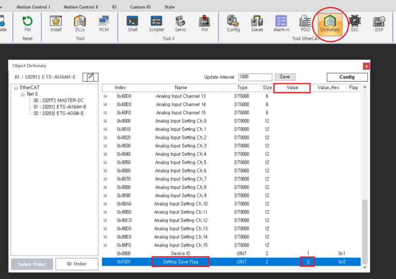
Task: Open the Dictionary tool
Action: click(330, 23)
